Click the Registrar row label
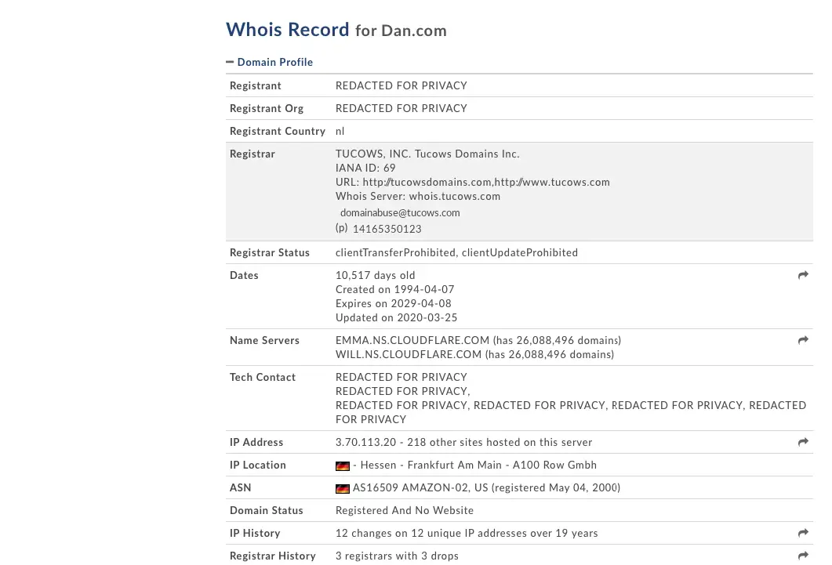 pyautogui.click(x=252, y=154)
